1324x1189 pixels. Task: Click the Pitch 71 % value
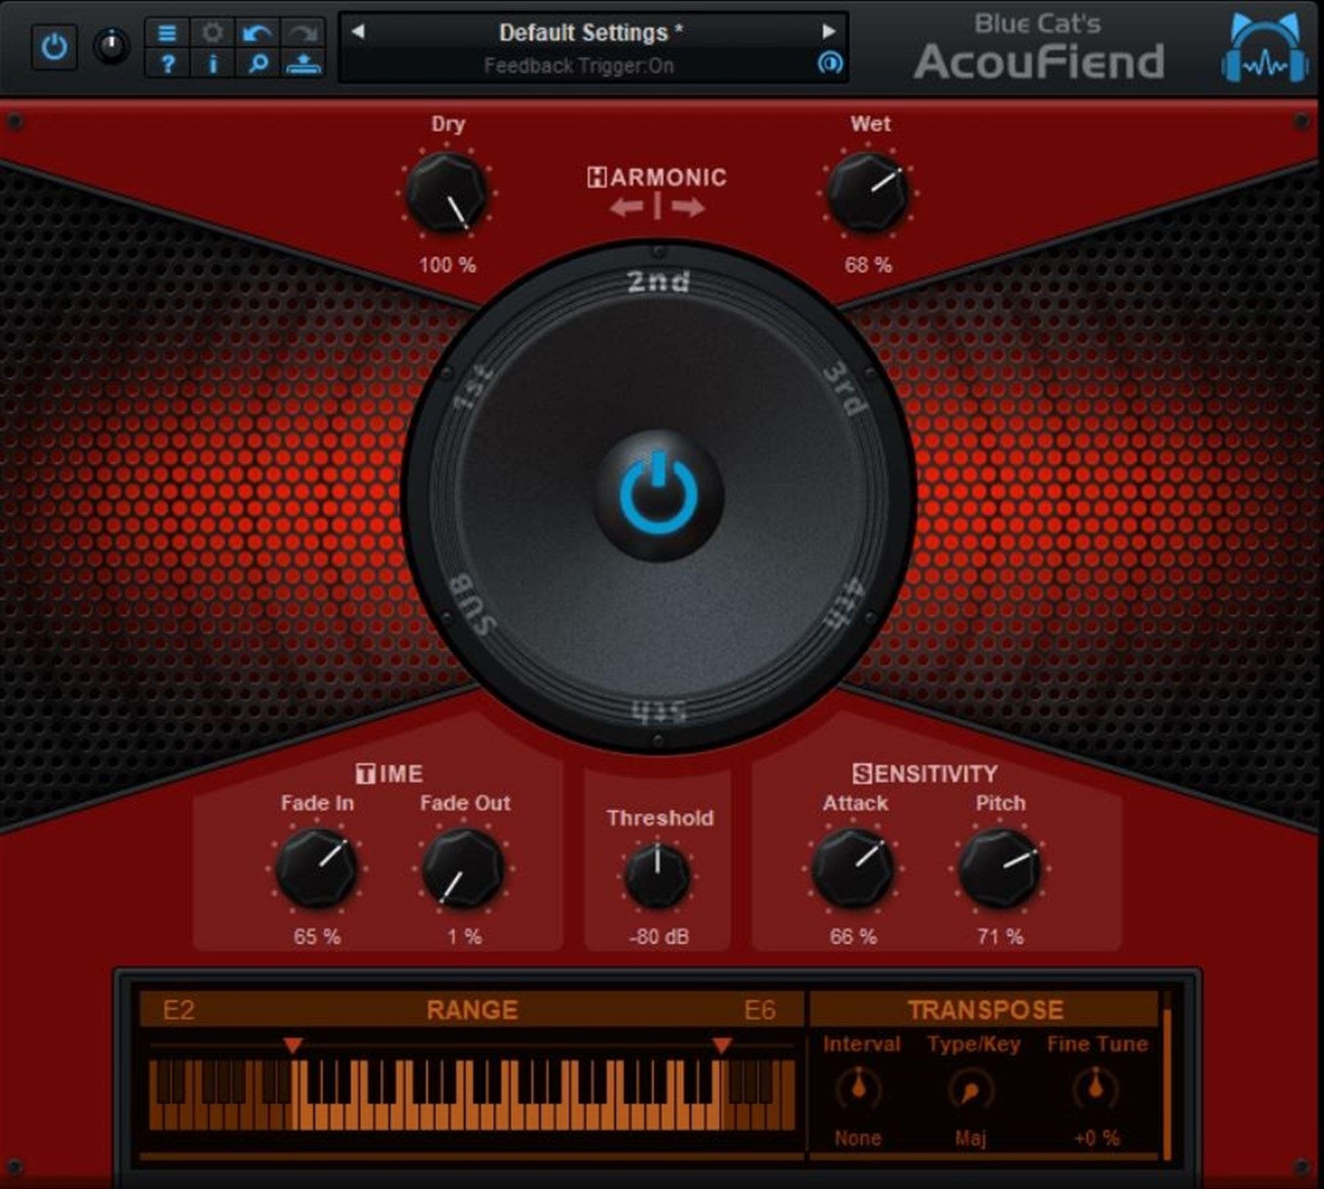1000,937
